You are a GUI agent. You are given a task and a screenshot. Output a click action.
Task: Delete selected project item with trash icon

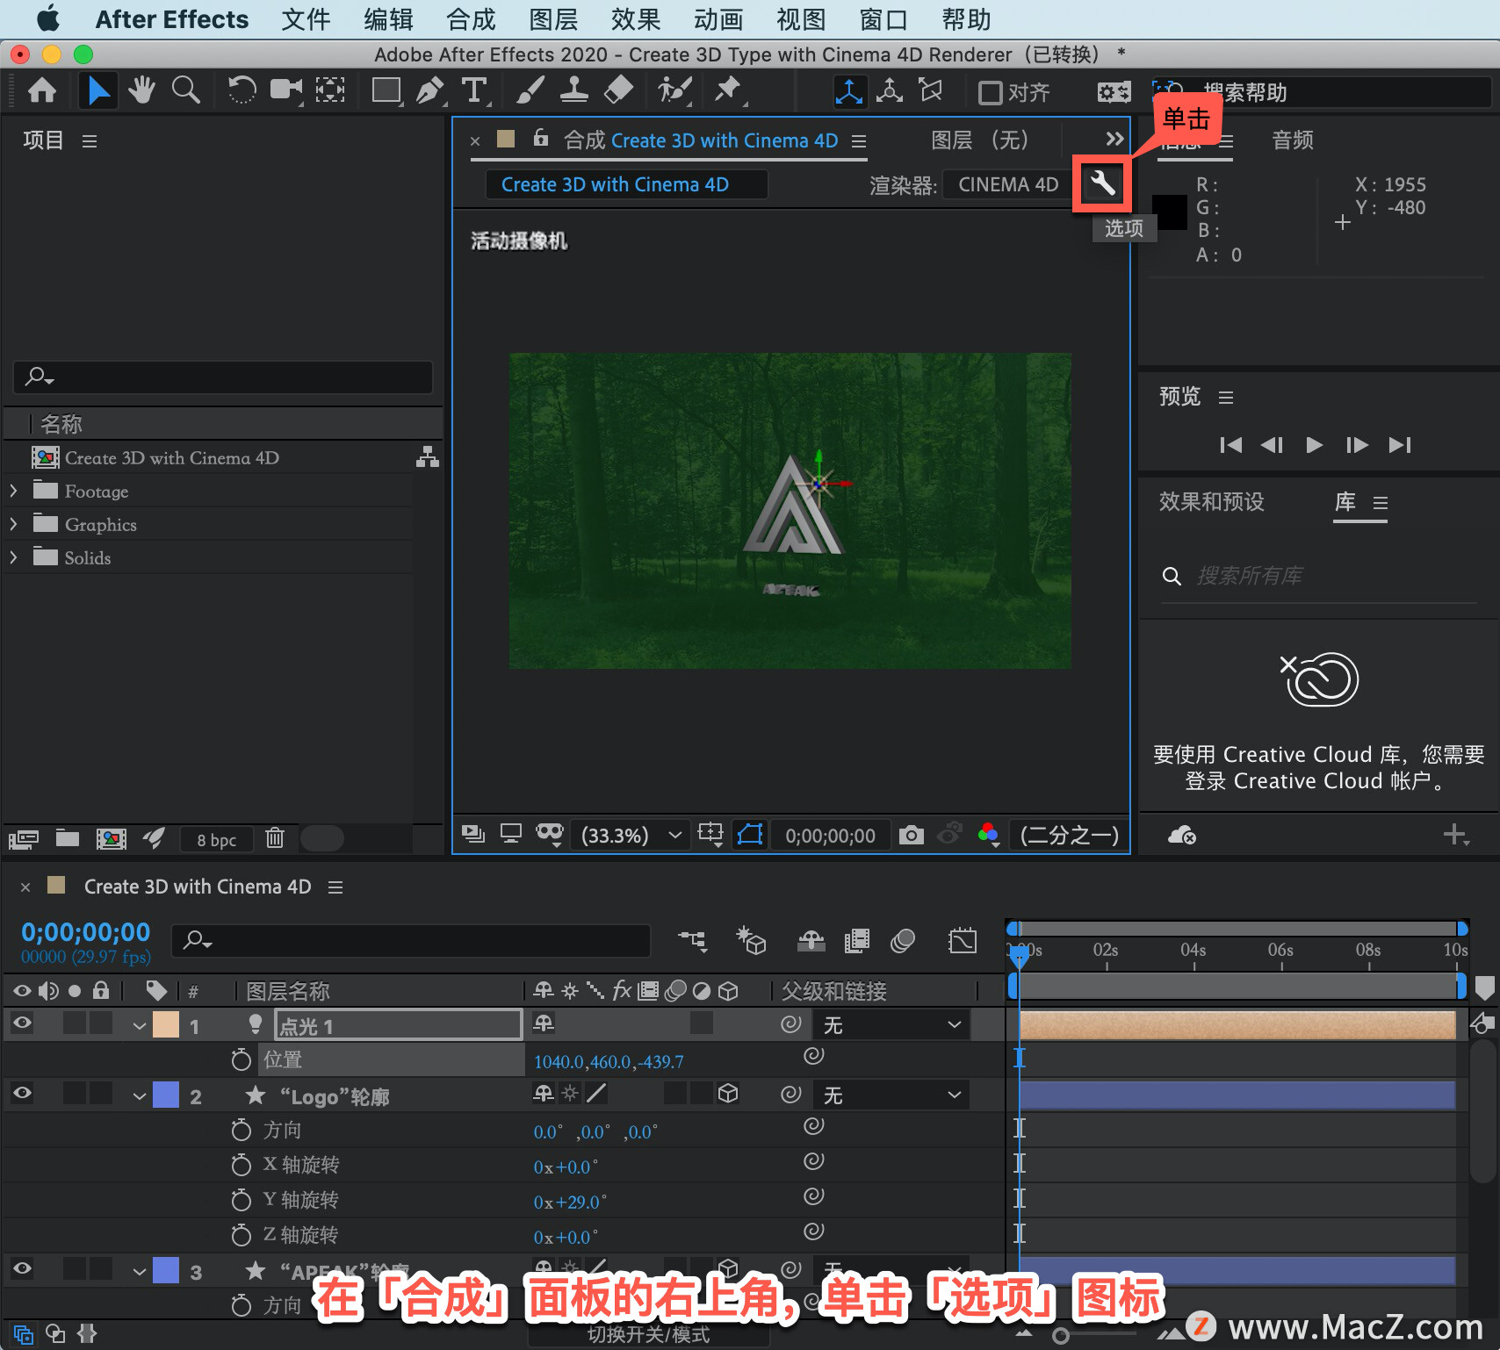point(275,838)
